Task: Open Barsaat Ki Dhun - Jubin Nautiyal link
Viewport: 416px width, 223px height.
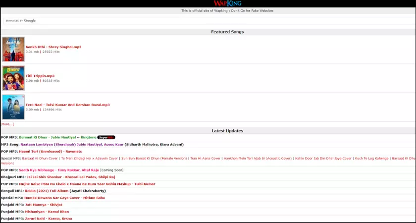Action: click(x=47, y=138)
